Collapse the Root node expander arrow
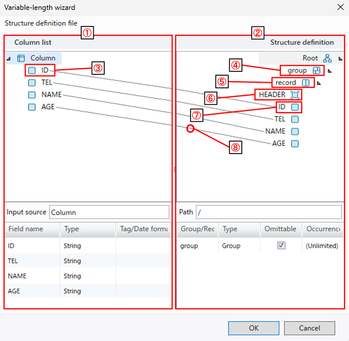This screenshot has width=349, height=341. 341,59
